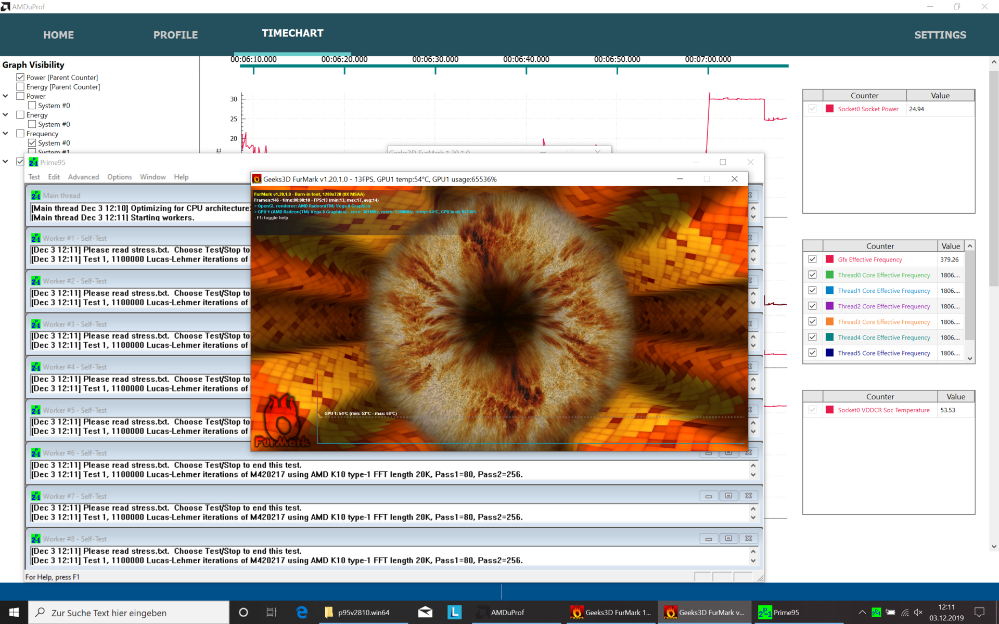Restore Worker #7 window icon
Viewport: 999px width, 624px height.
pyautogui.click(x=728, y=496)
